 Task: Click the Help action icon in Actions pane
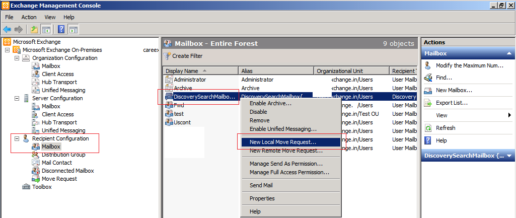(x=428, y=140)
